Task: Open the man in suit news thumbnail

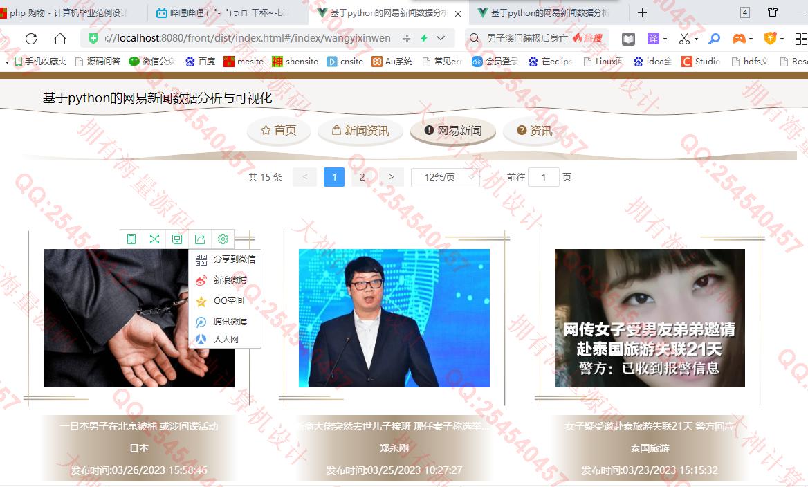Action: coord(394,318)
